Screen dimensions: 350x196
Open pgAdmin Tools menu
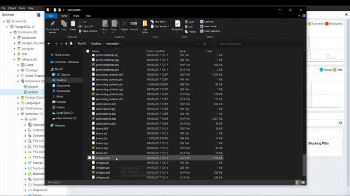click(x=22, y=8)
